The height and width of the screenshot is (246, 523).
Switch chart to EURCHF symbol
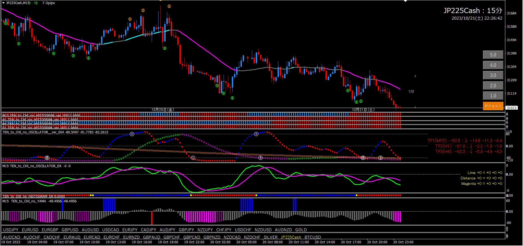pyautogui.click(x=112, y=237)
